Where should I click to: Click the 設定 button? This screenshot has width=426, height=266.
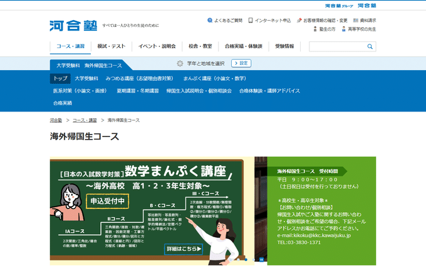point(241,63)
